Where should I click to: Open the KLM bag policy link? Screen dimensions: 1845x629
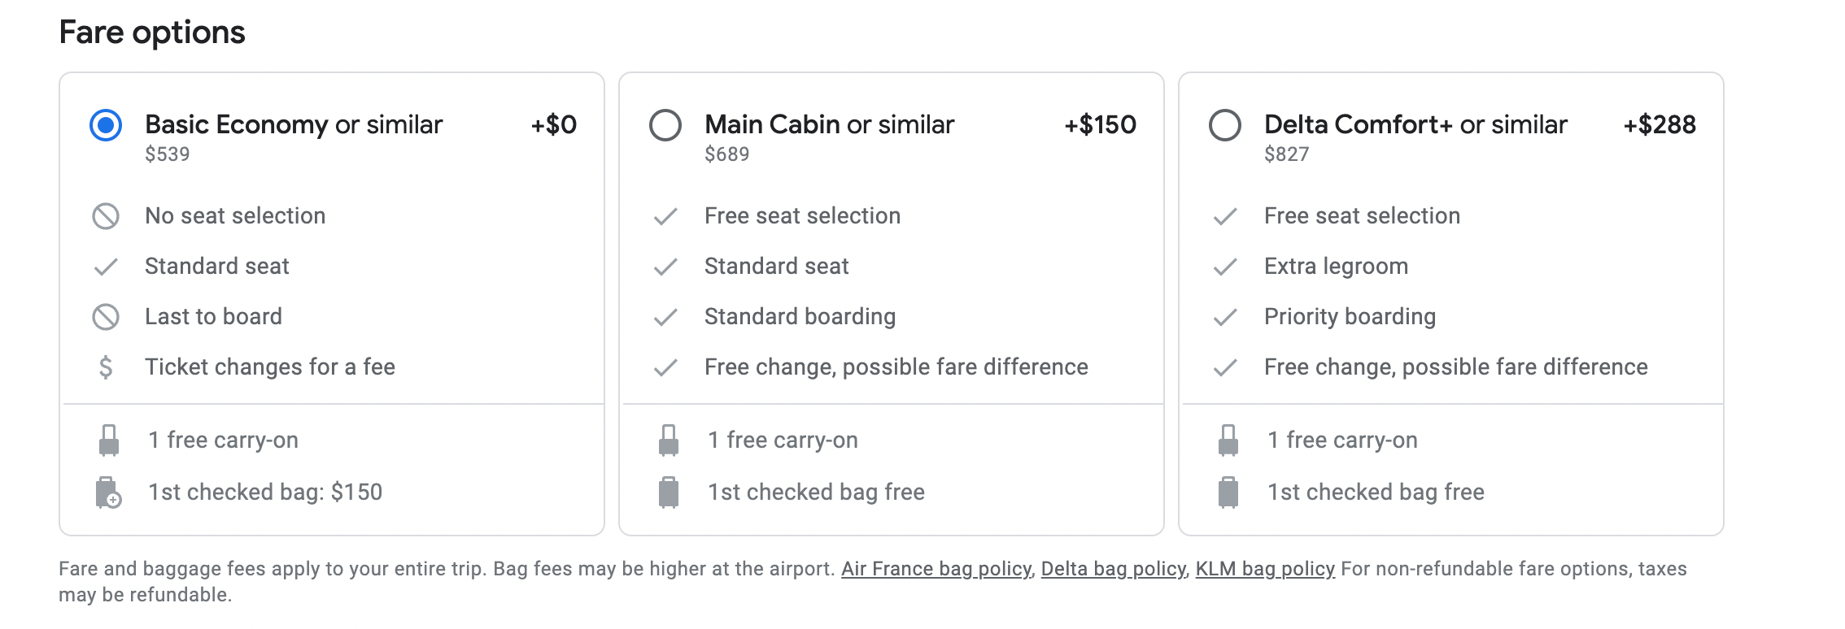click(1265, 569)
